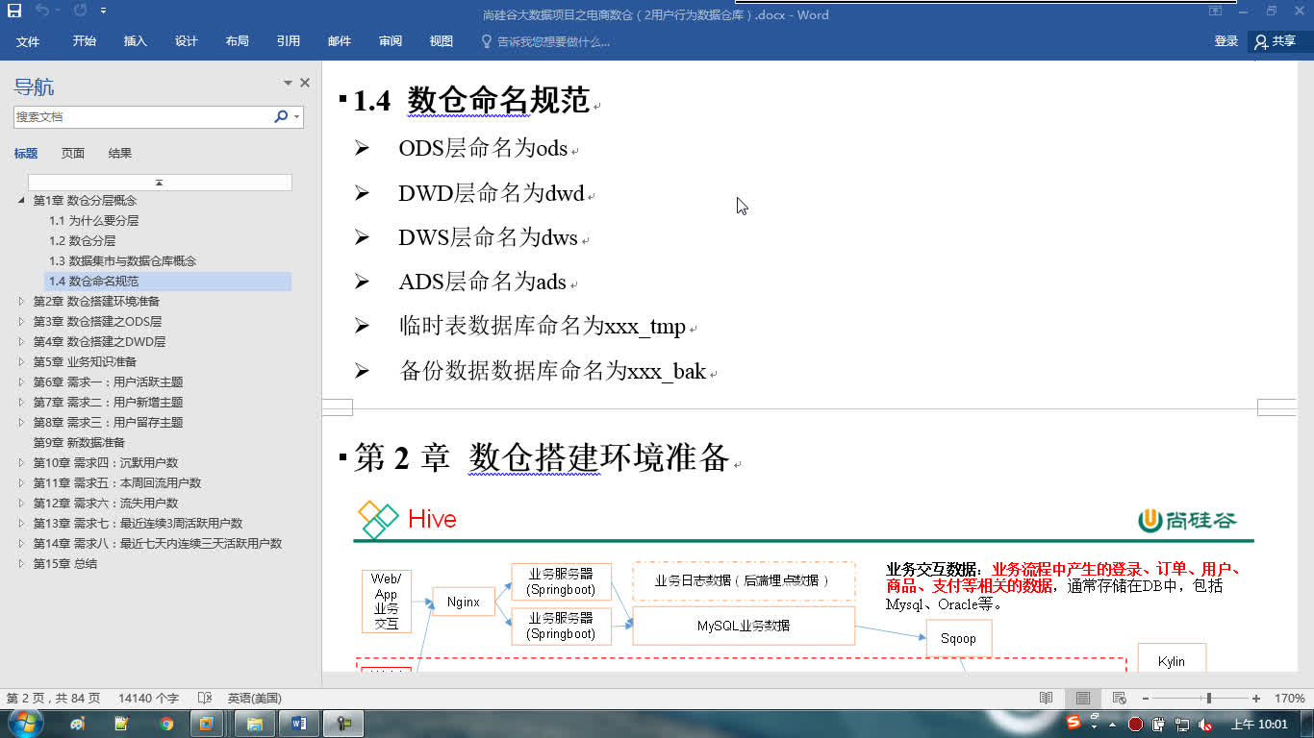Open Ribbon Display Options button

pyautogui.click(x=1216, y=12)
